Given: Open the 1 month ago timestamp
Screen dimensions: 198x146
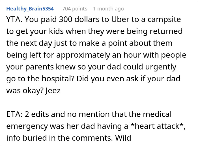Looking at the screenshot, I should click(x=108, y=9).
